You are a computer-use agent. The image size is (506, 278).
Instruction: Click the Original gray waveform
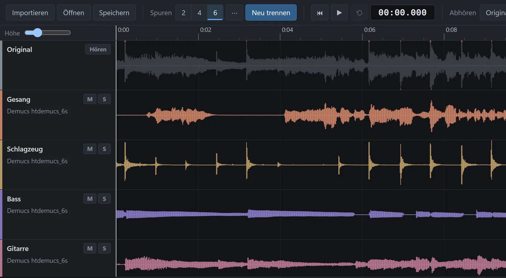311,65
